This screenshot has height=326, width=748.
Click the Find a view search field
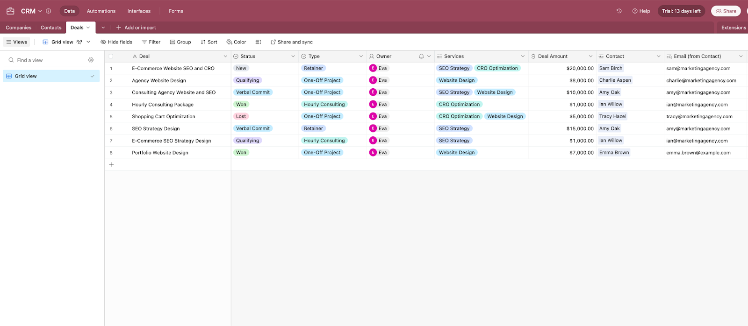[x=47, y=60]
